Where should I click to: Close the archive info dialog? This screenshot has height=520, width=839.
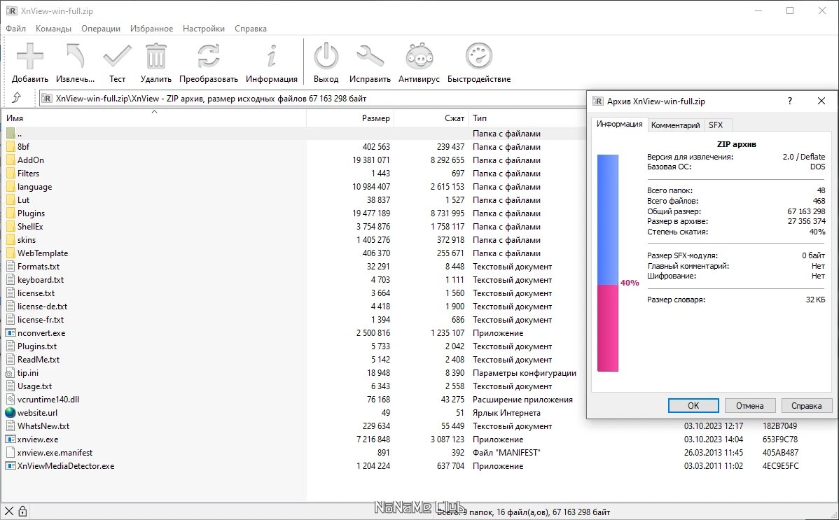(x=821, y=101)
